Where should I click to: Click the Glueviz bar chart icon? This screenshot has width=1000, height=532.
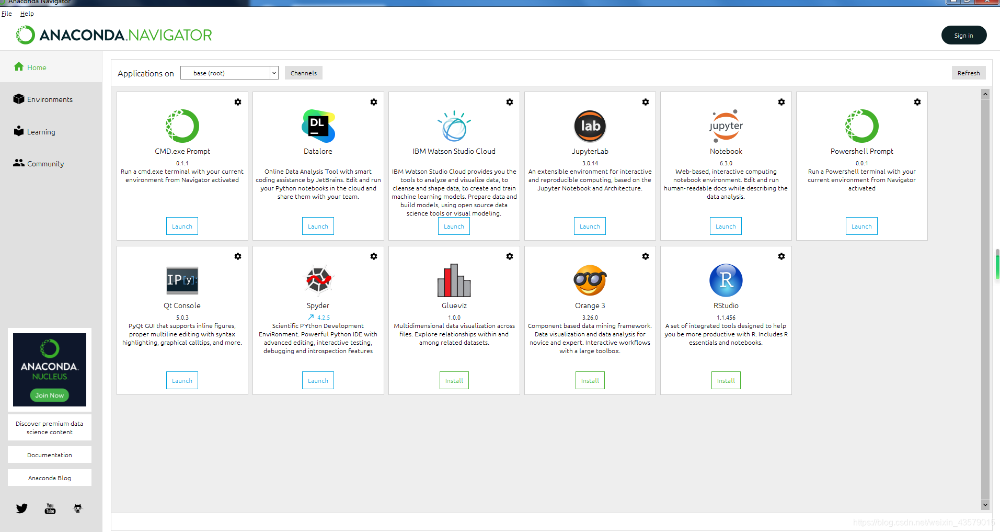(454, 280)
